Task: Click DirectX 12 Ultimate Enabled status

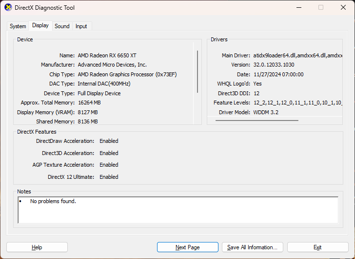Action: [x=109, y=177]
